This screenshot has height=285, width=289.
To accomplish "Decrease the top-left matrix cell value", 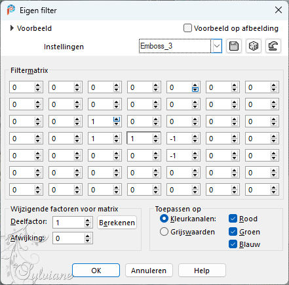I will coord(37,89).
